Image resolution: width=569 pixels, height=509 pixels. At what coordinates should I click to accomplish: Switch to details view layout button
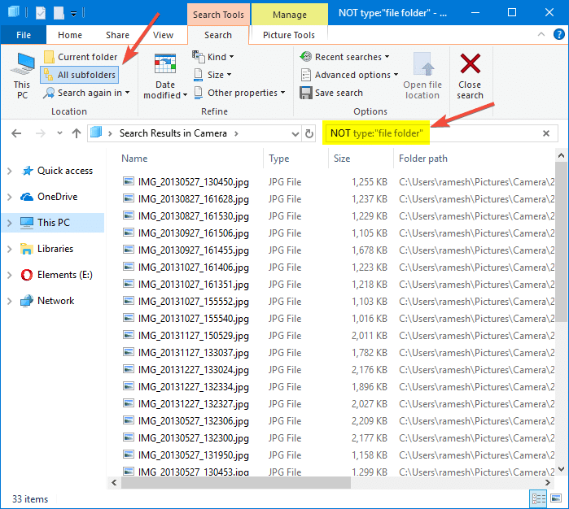[x=538, y=498]
